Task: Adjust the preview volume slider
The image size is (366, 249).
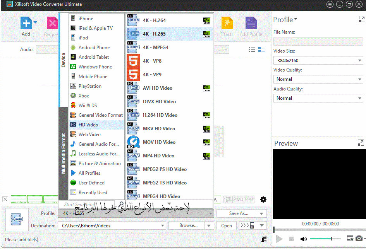Action: [325, 239]
